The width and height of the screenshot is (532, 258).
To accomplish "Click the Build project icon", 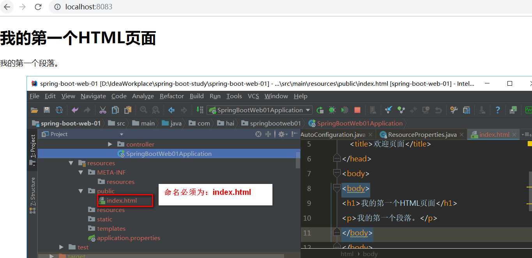I will pos(200,110).
